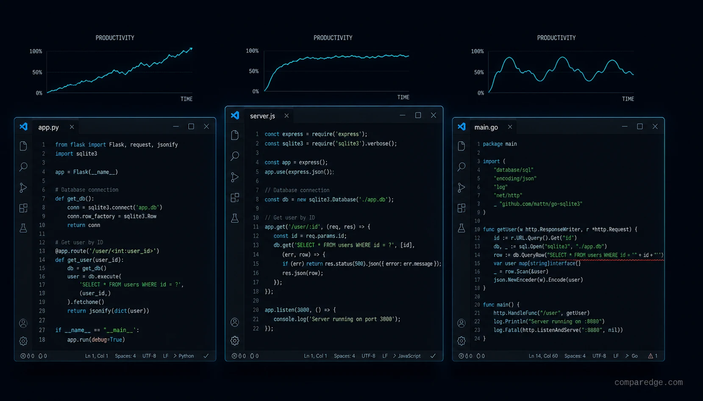This screenshot has width=703, height=401.
Task: Maximize the server.js window
Action: (418, 115)
